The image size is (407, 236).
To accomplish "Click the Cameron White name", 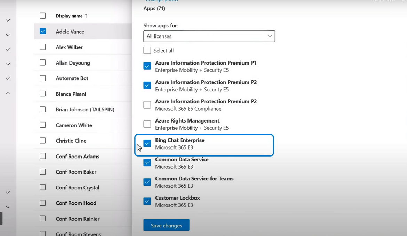I will [74, 125].
